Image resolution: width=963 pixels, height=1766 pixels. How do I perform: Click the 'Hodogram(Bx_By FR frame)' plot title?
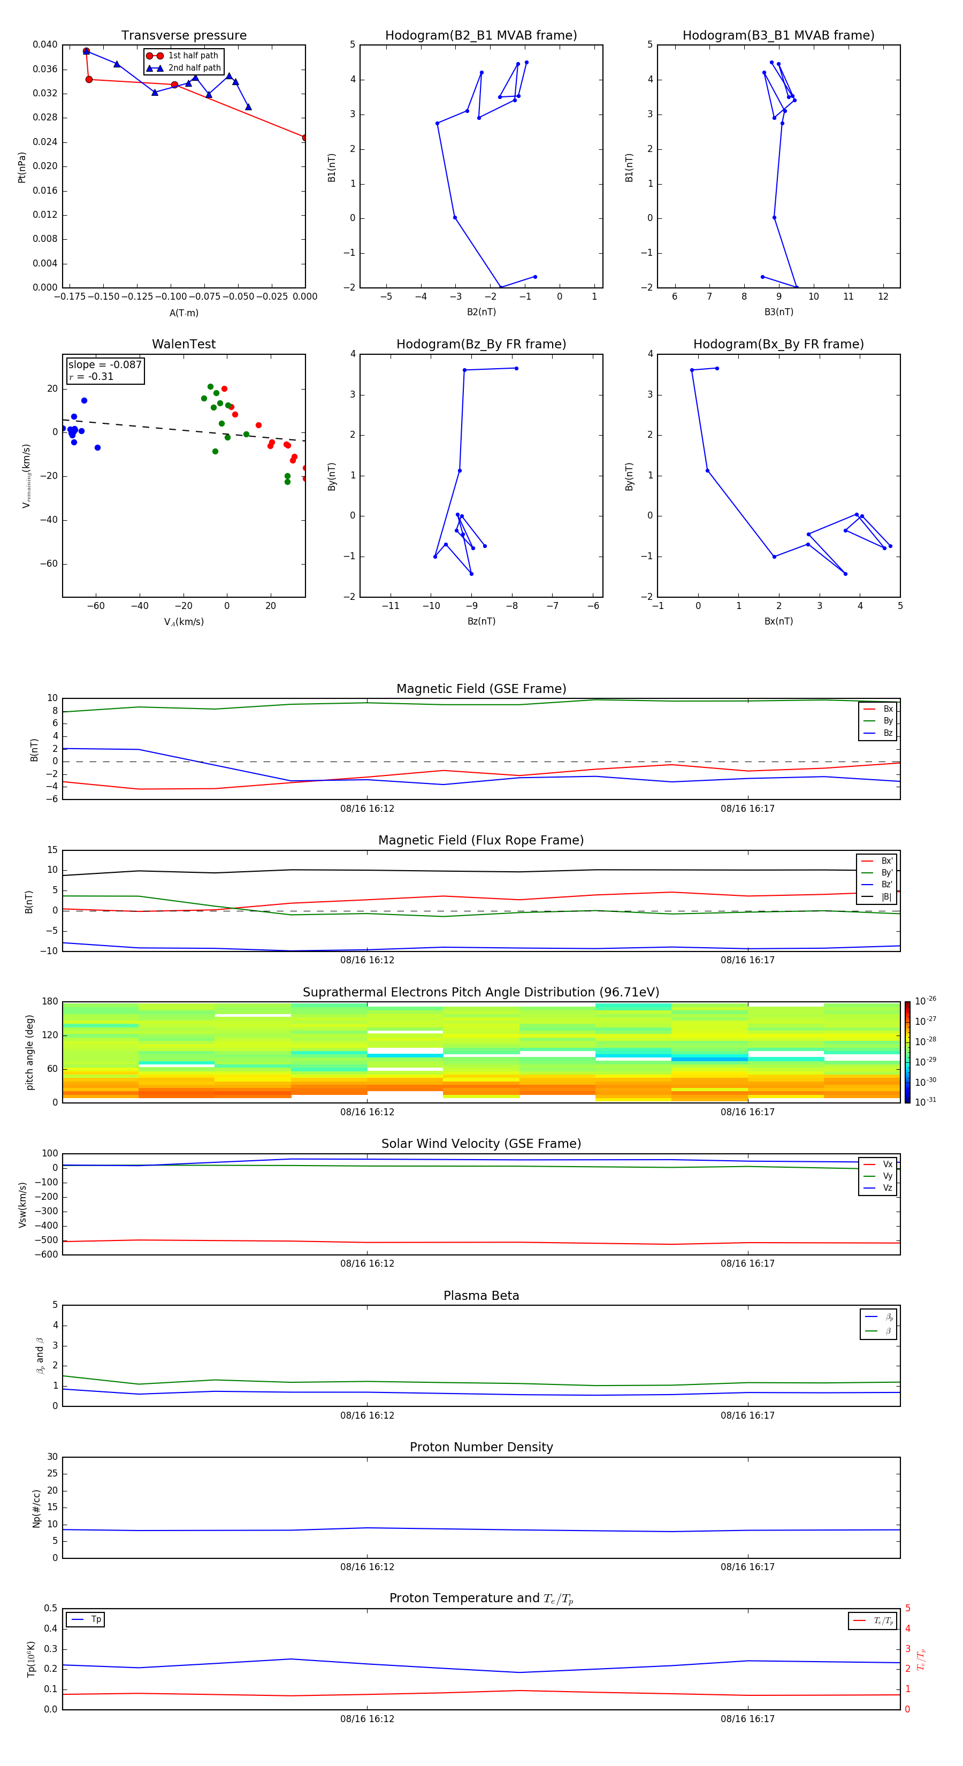tap(778, 344)
